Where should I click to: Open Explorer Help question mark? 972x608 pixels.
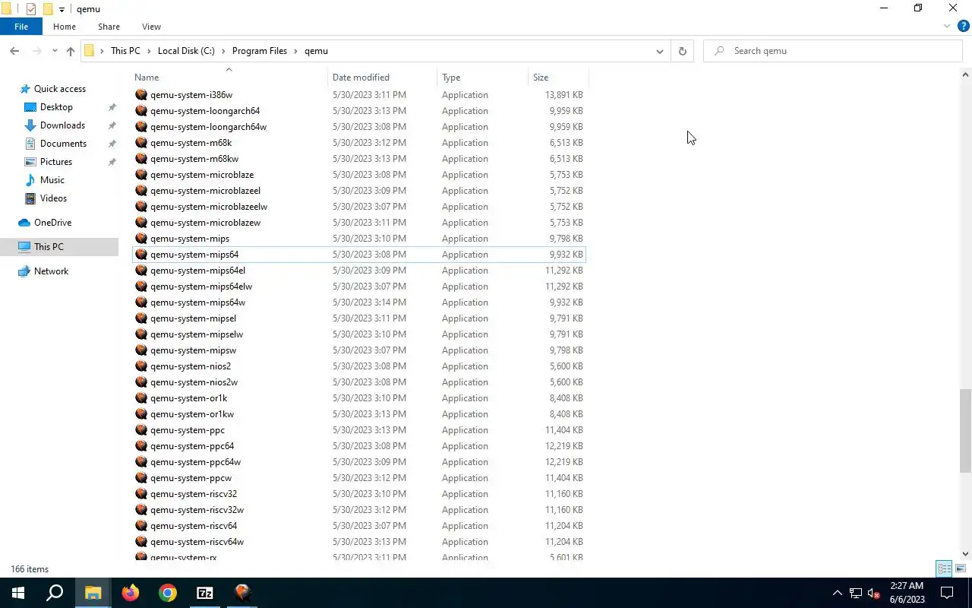(x=963, y=27)
